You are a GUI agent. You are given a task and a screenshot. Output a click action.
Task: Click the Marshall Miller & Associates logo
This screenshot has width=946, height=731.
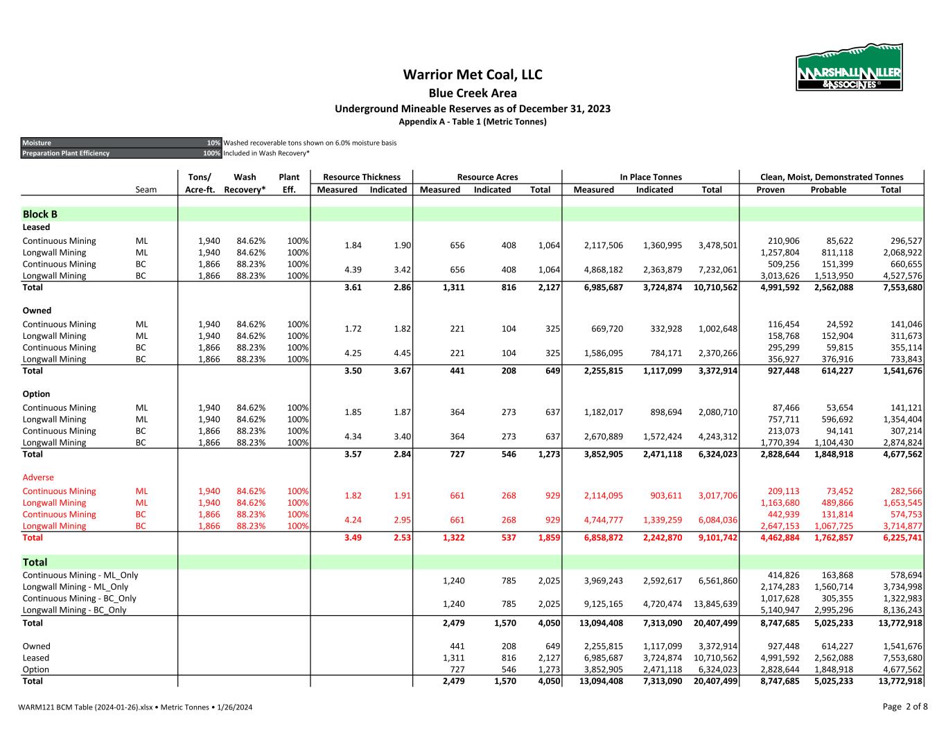click(849, 67)
